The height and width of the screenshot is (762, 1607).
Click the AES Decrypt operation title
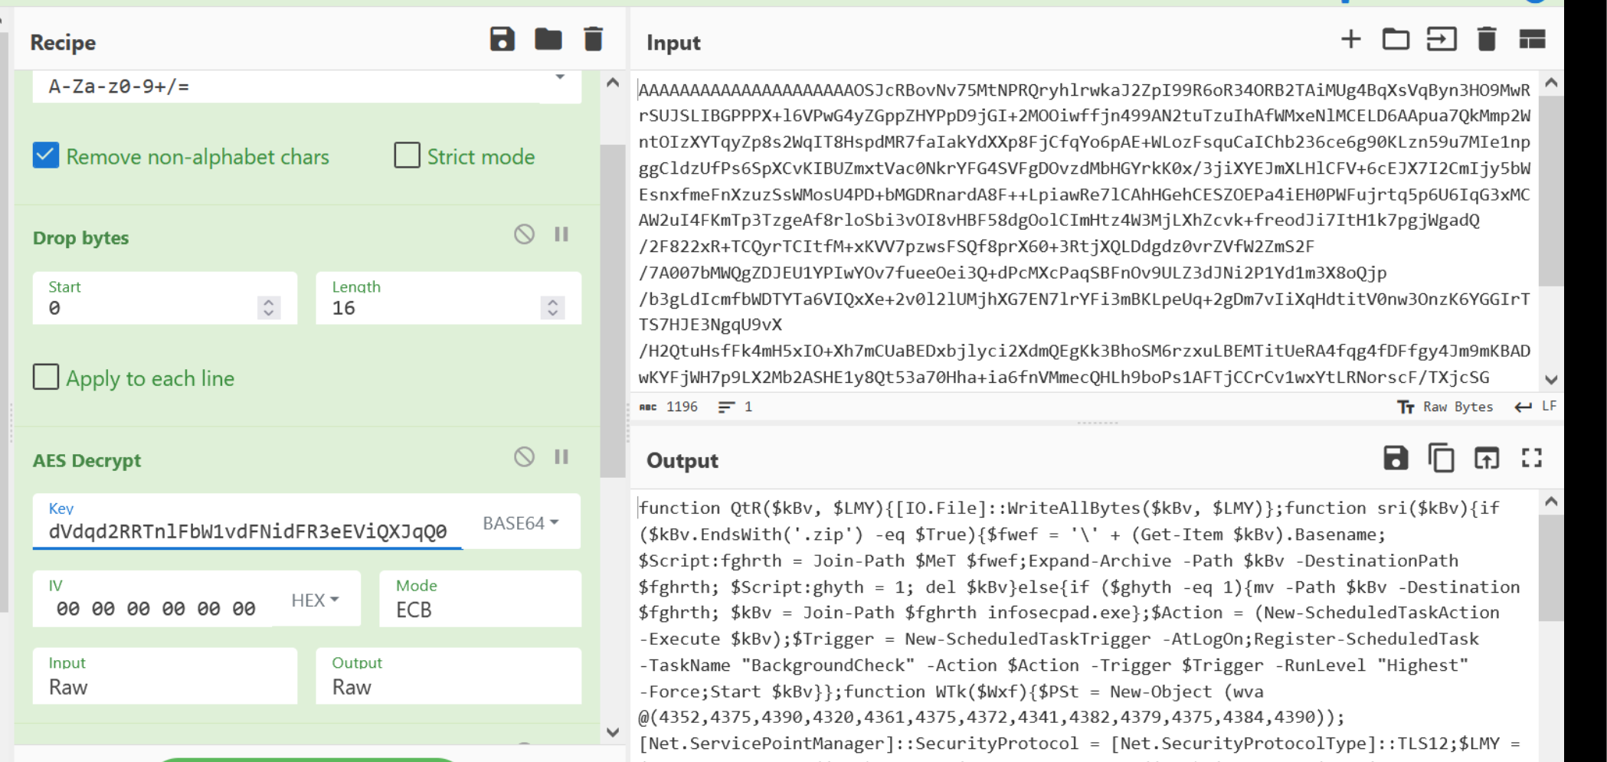click(x=87, y=460)
